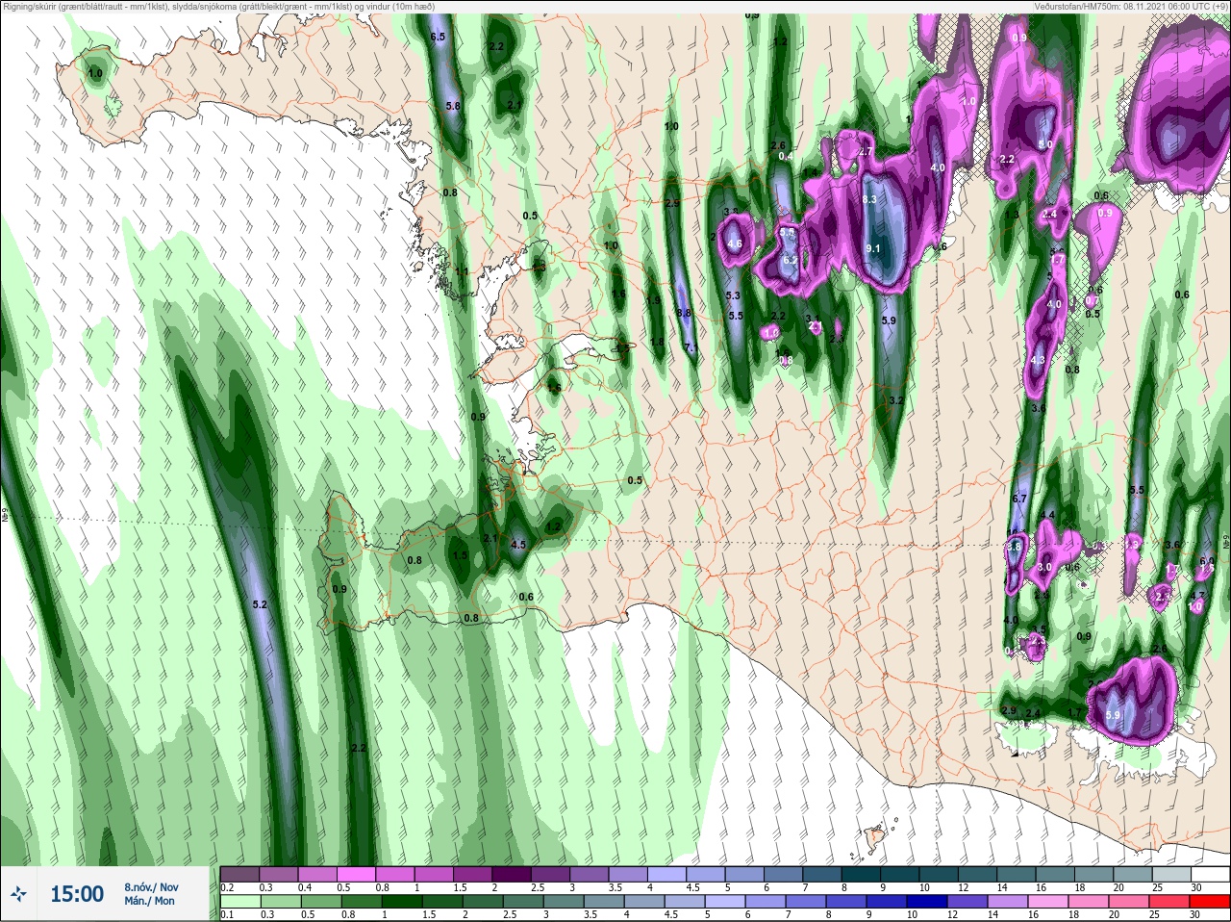Click the 7.1 precipitation value on the map
Viewport: 1231px width, 922px height.
690,347
